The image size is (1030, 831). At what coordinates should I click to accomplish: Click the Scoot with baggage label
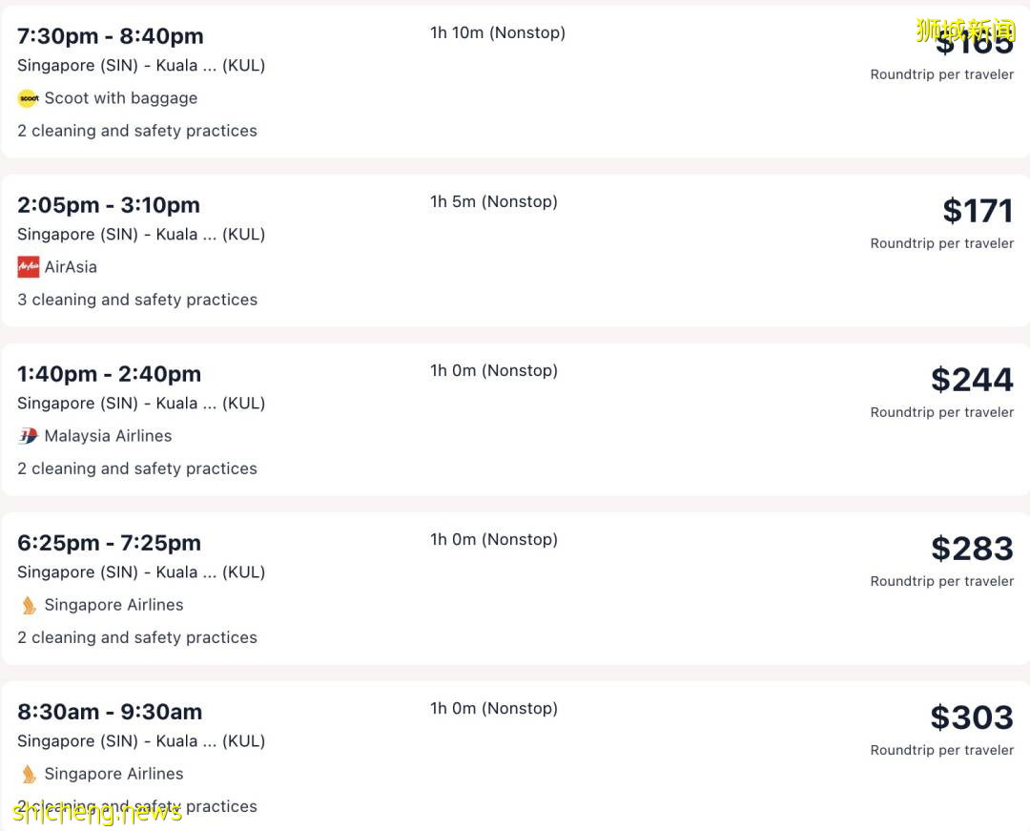tap(121, 98)
